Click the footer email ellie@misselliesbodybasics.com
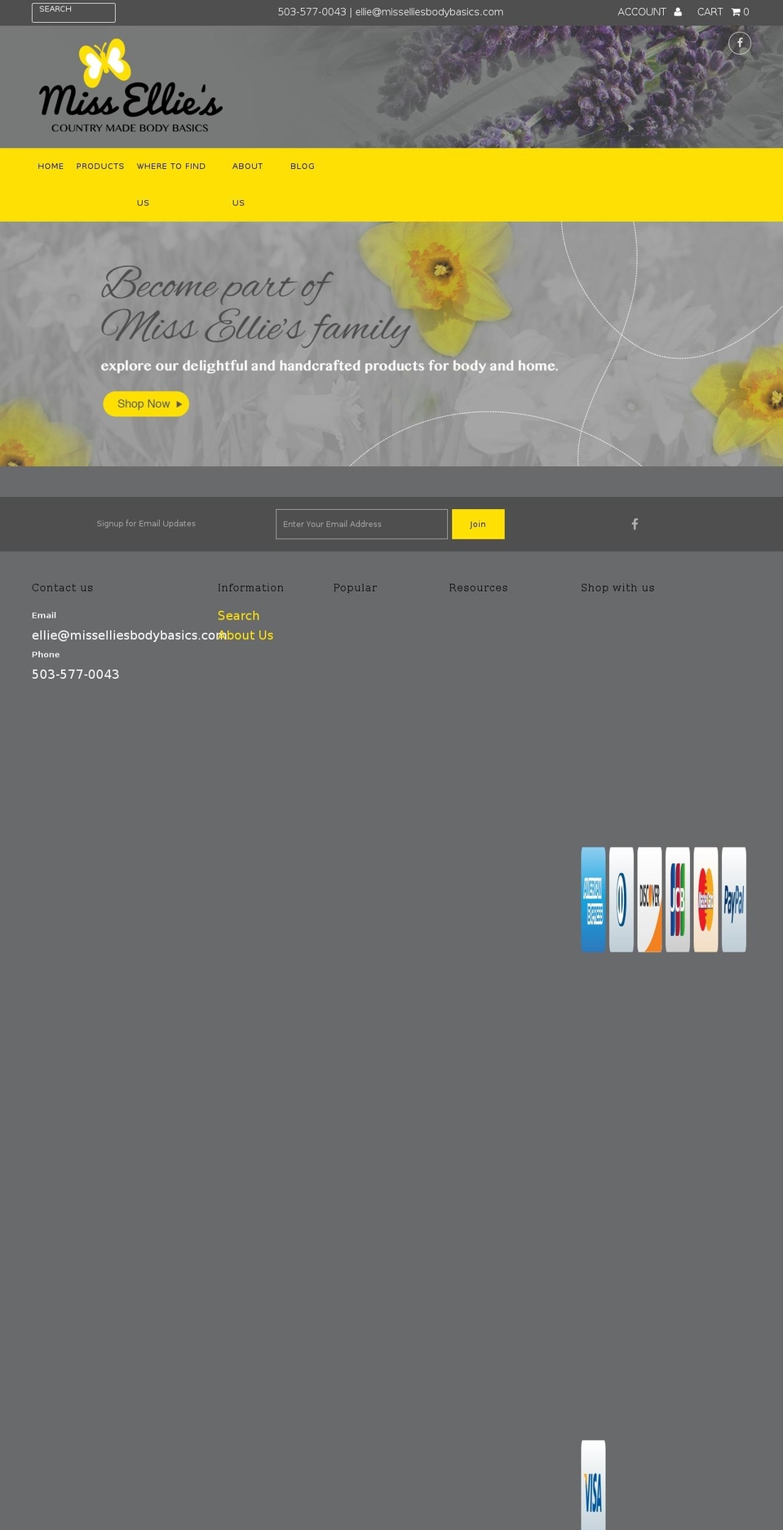Screen dimensions: 783x1530 [x=128, y=635]
